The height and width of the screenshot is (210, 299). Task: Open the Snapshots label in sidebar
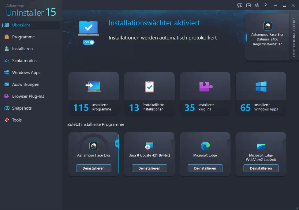point(22,108)
